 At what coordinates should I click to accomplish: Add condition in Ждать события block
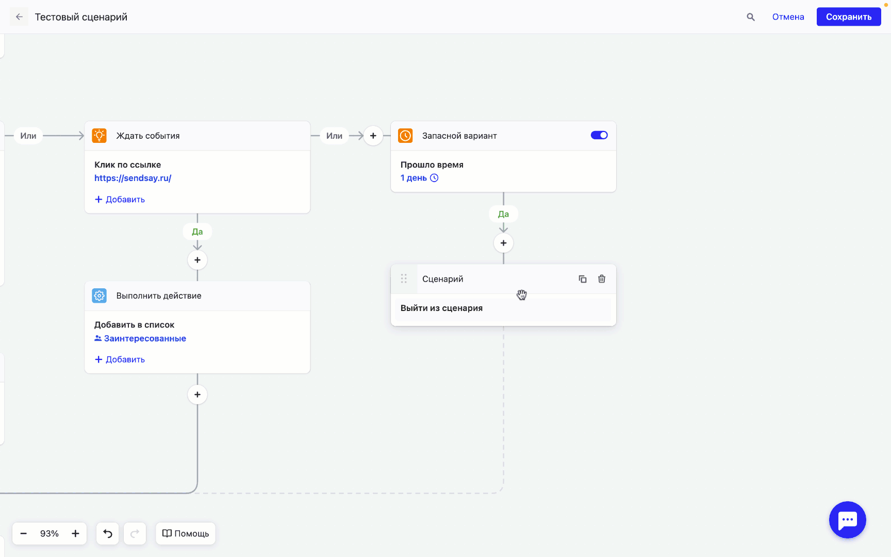[x=120, y=200]
